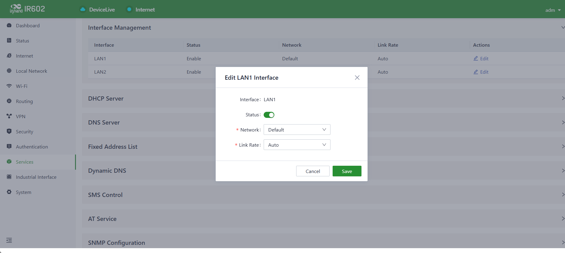Expand the Dynamic DNS section

coord(324,171)
